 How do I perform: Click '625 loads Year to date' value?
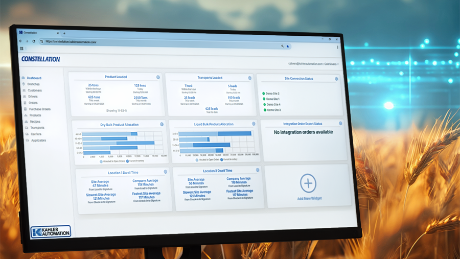[212, 110]
